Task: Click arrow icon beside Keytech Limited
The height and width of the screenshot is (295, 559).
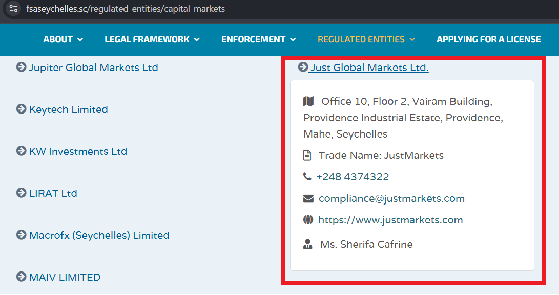Action: tap(21, 109)
